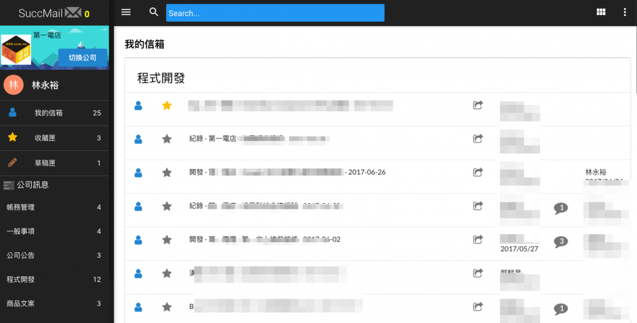Click the magnifier search icon

[x=154, y=12]
